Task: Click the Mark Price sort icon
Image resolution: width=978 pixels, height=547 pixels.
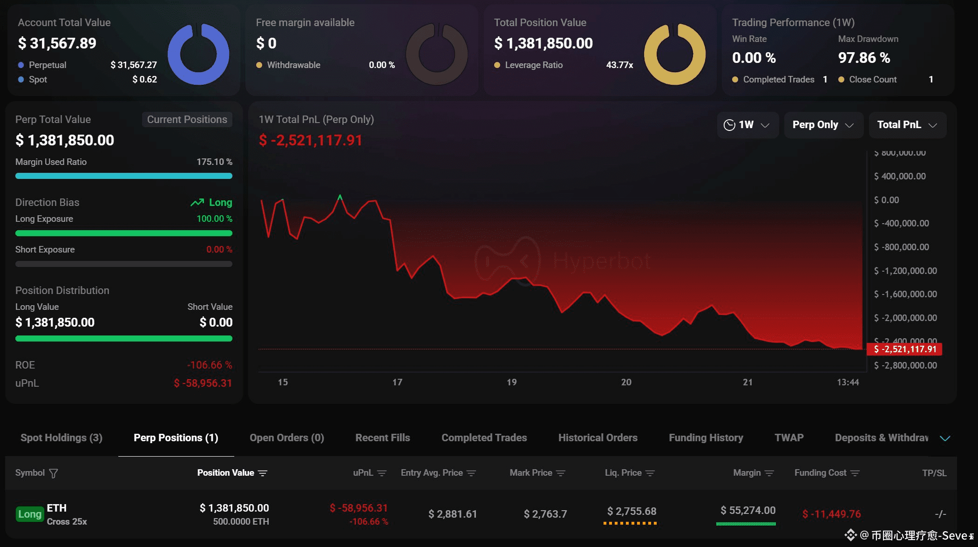Action: [x=561, y=473]
